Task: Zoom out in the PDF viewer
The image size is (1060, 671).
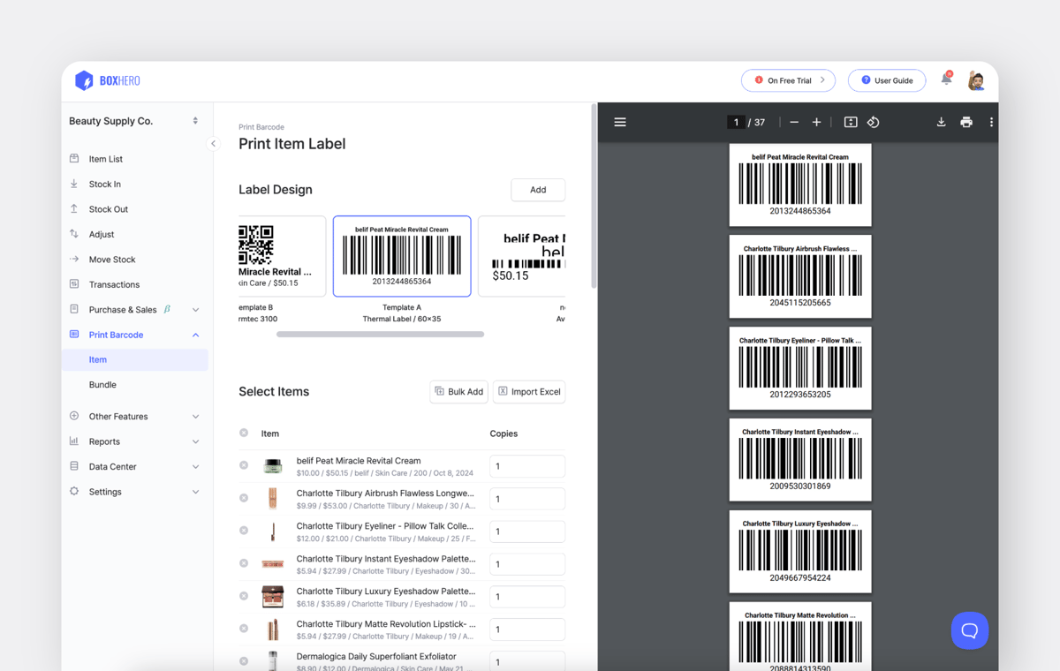Action: 794,122
